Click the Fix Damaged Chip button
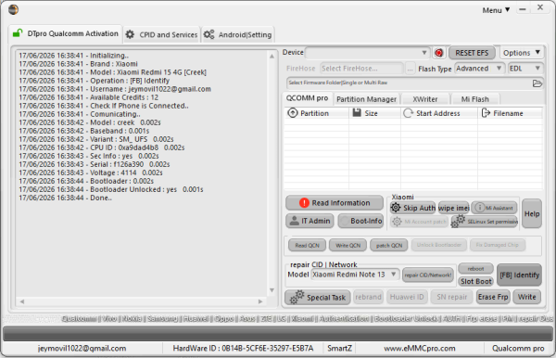 pyautogui.click(x=497, y=245)
